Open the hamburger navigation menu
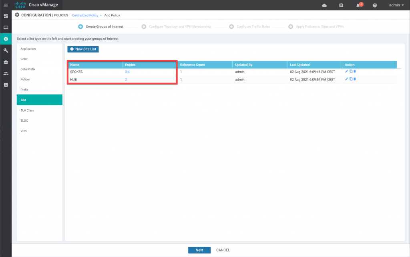This screenshot has height=257, width=410. pos(6,5)
